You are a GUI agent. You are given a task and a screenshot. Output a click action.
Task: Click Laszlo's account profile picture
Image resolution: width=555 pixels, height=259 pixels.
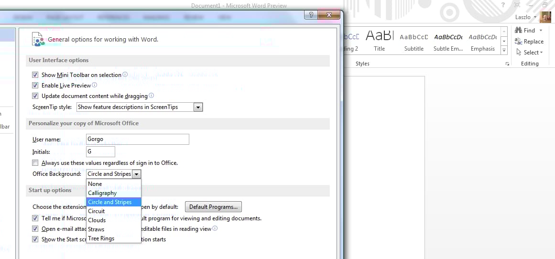pyautogui.click(x=545, y=17)
